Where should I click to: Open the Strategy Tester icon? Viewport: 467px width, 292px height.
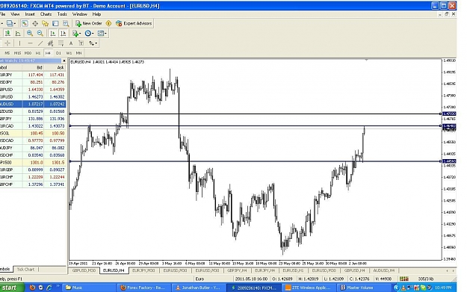[x=66, y=23]
